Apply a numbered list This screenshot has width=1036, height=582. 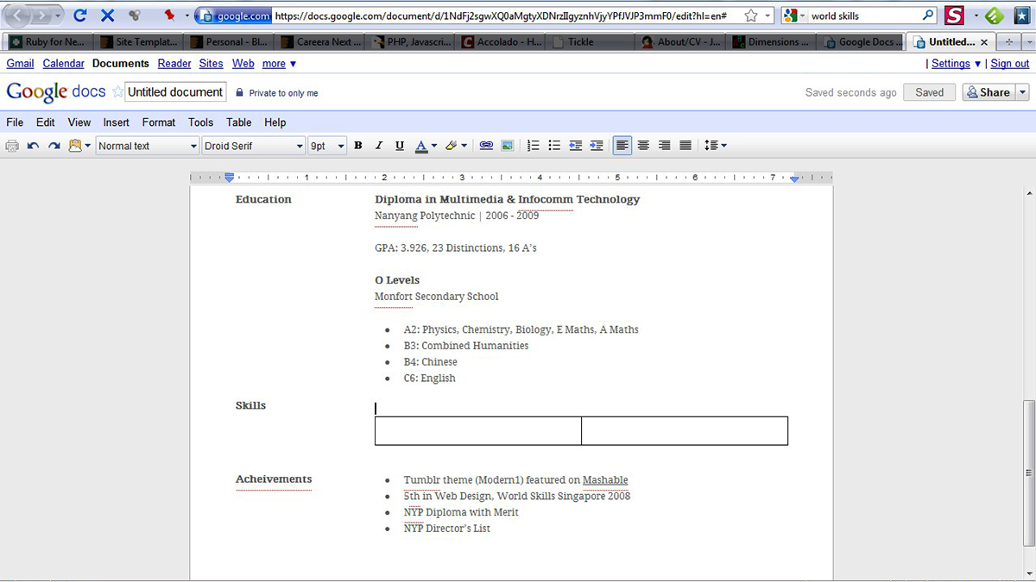(x=533, y=145)
